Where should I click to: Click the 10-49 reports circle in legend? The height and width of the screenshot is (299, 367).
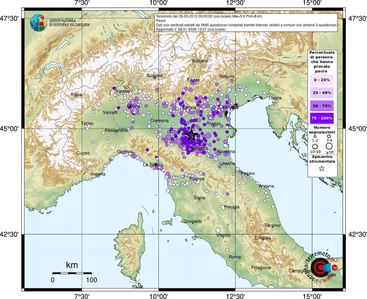pyautogui.click(x=315, y=146)
